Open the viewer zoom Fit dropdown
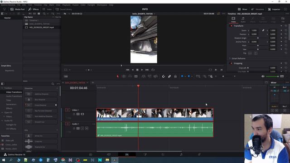 (67, 14)
